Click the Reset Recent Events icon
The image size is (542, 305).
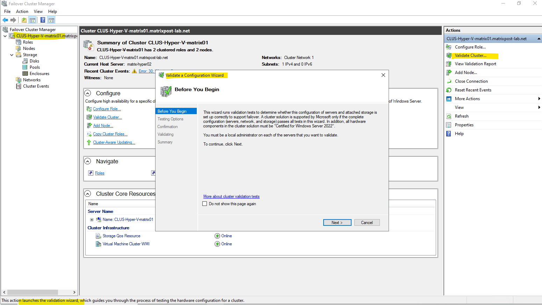click(x=449, y=90)
